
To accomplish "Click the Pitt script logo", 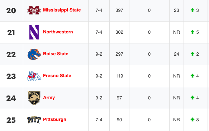I will pos(34,120).
